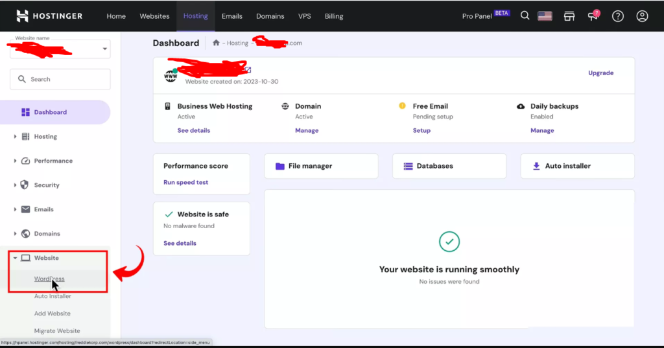
Task: Change language via US flag icon
Action: click(545, 16)
